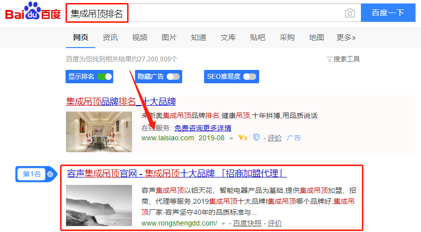This screenshot has height=232, width=421.
Task: Click the search tools funnel icon
Action: [329, 59]
